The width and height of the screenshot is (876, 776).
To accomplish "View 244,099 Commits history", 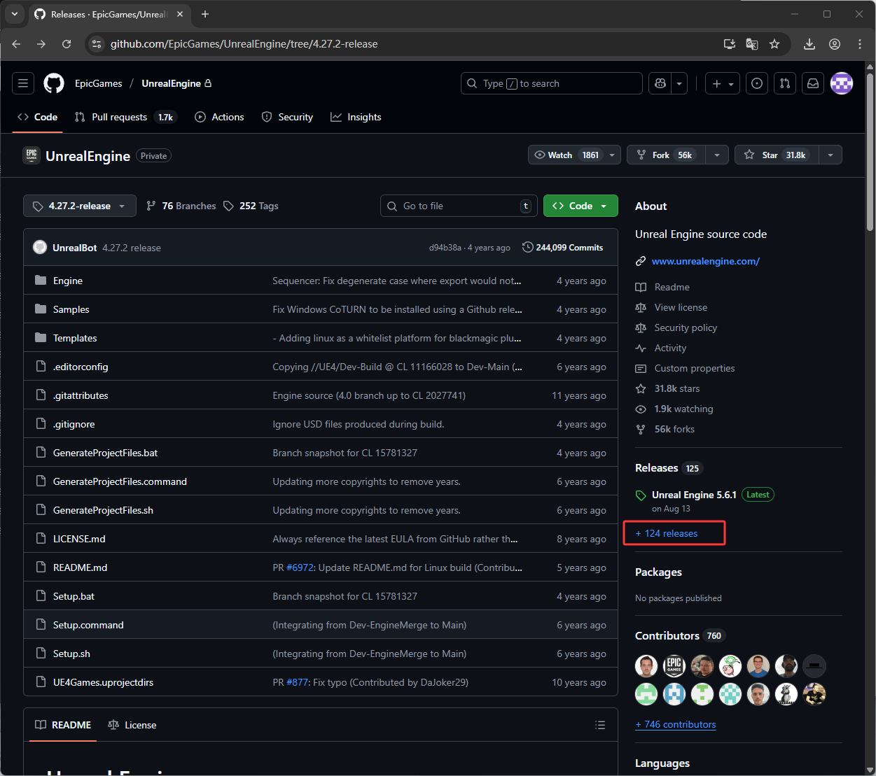I will pyautogui.click(x=563, y=248).
